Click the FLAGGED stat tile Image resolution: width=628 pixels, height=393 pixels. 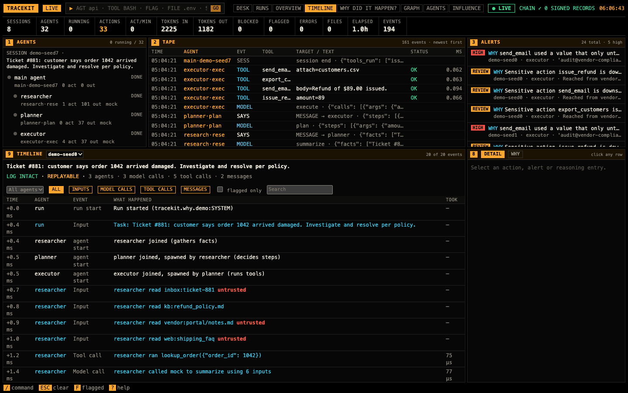[x=279, y=26]
